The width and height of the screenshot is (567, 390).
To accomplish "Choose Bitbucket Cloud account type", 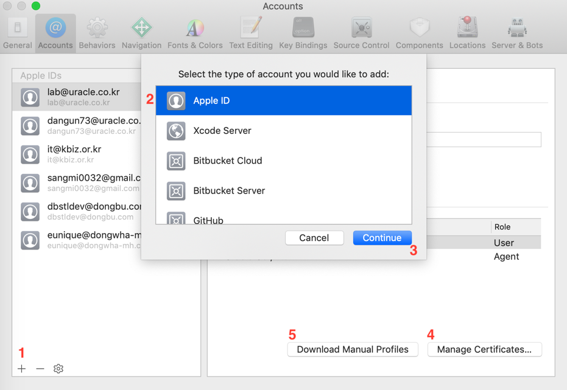I will point(284,161).
